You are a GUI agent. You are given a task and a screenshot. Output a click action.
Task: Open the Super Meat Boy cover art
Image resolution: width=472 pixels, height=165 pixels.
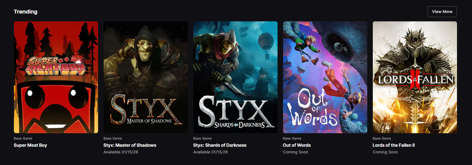coord(56,77)
